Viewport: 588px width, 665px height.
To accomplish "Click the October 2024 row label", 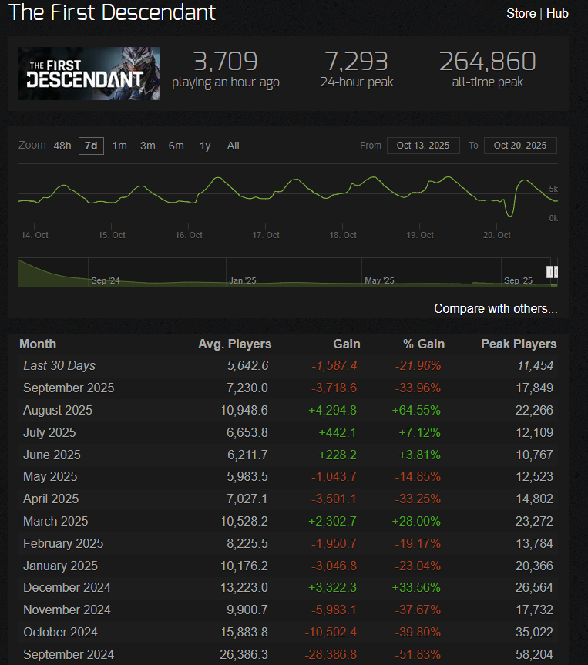I will (x=60, y=632).
